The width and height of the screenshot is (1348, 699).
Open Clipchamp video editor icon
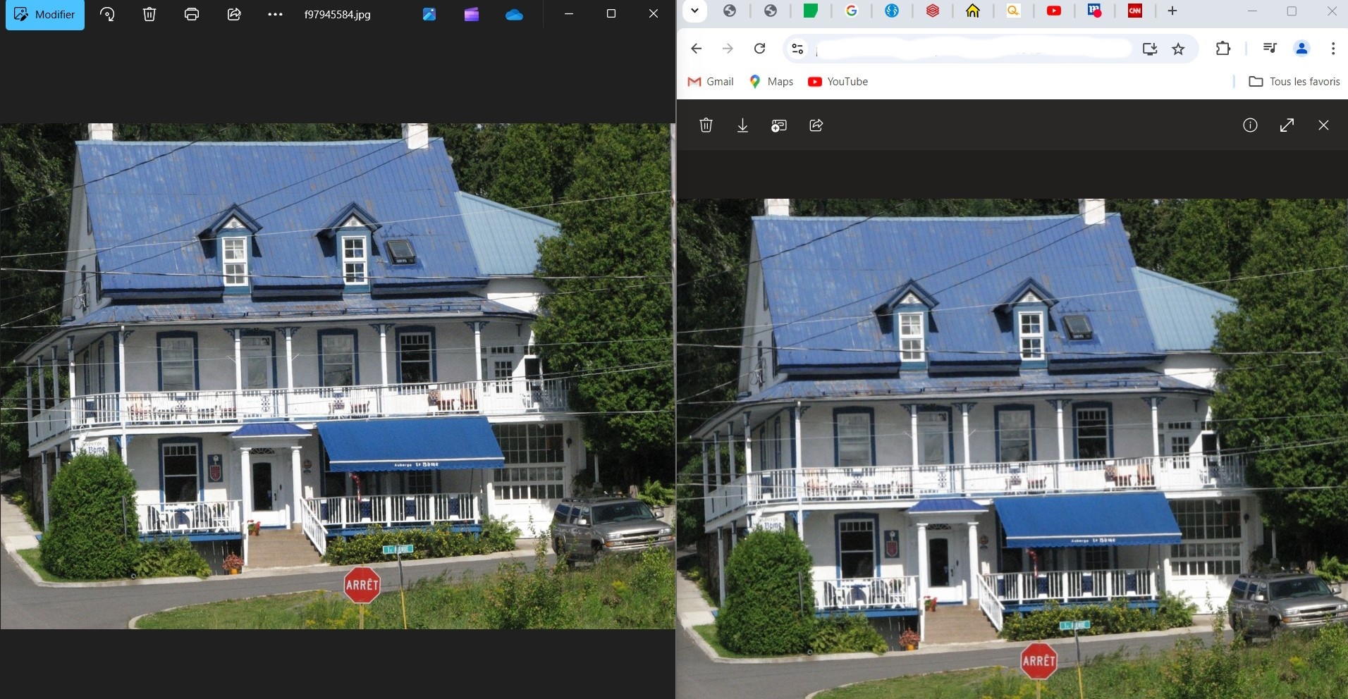point(472,14)
